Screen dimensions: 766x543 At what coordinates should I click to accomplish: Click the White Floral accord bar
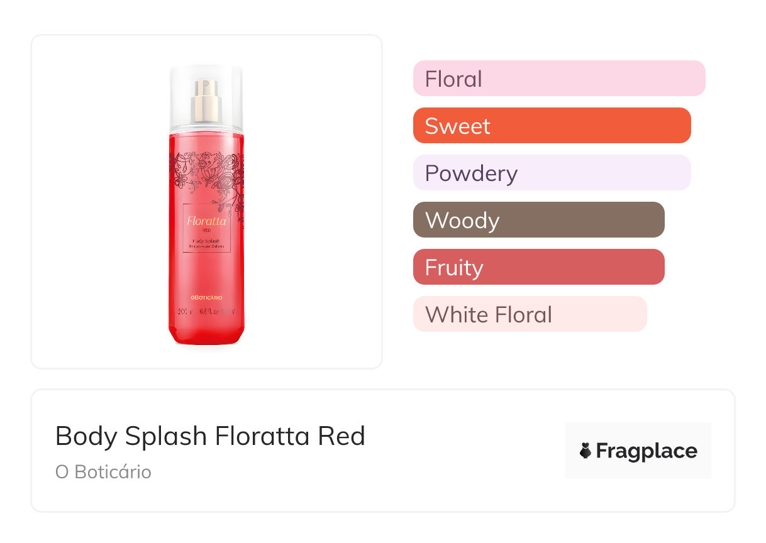530,314
